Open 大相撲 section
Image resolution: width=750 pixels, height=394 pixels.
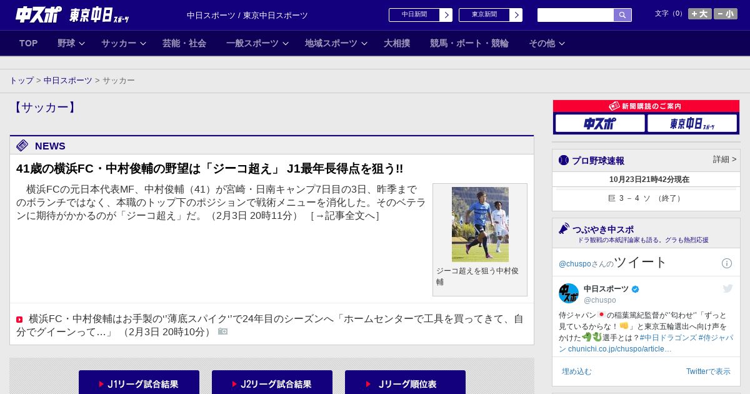pos(397,43)
